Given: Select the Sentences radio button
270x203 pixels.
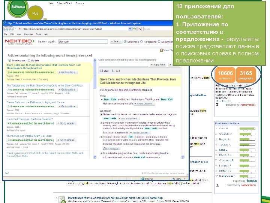Looking at the screenshot, I should (x=125, y=42).
